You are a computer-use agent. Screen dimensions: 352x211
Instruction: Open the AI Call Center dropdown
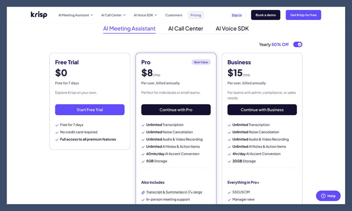click(113, 15)
